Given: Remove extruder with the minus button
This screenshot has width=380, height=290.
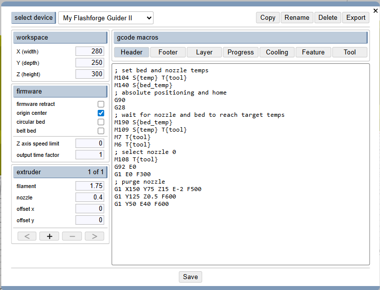Looking at the screenshot, I should 72,236.
